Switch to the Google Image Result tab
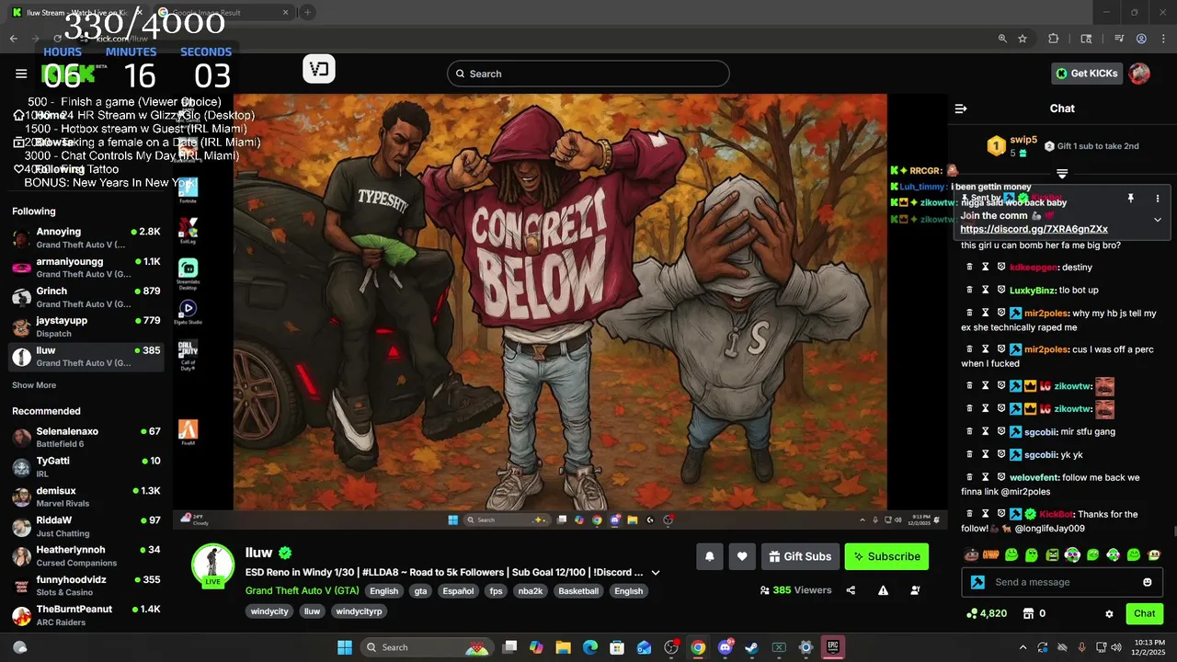This screenshot has width=1177, height=662. pyautogui.click(x=223, y=13)
